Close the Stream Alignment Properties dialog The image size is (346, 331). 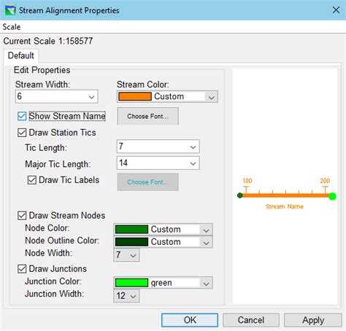click(336, 10)
